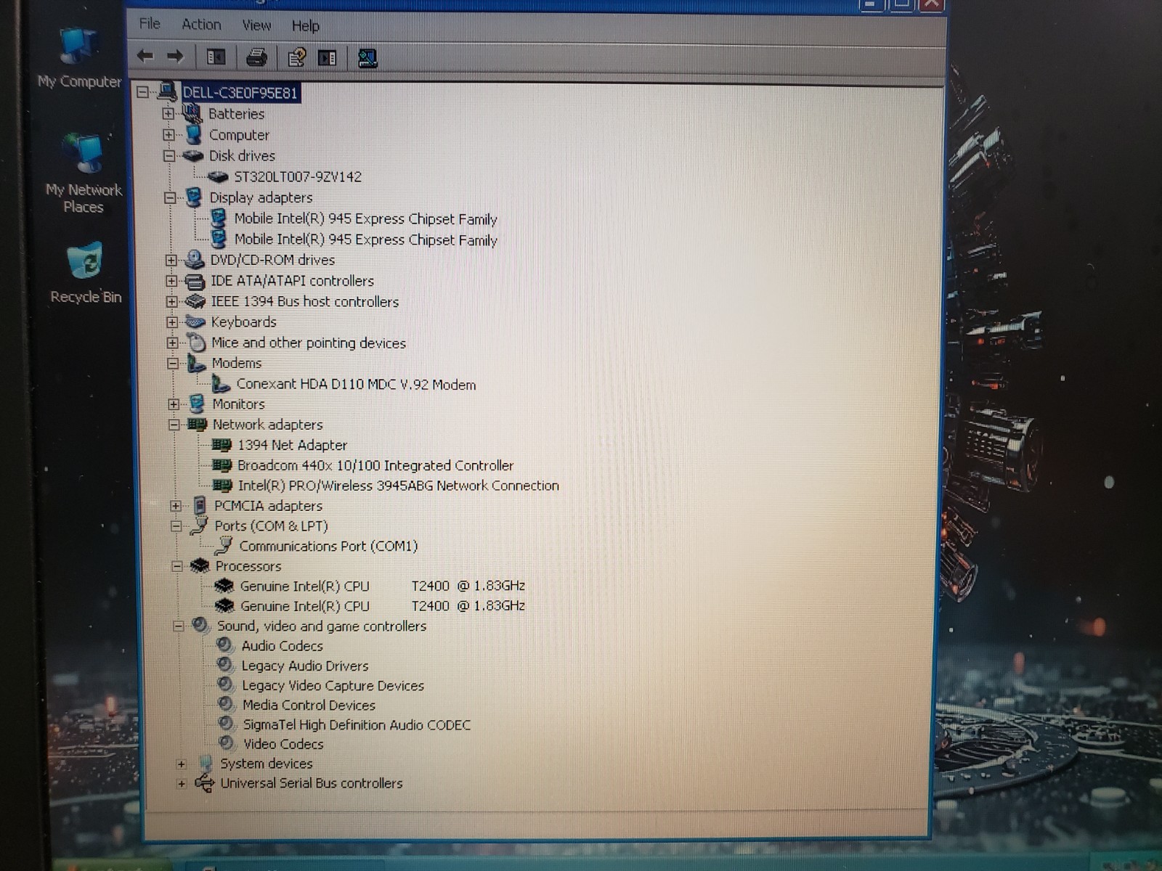Collapse the Ports (COM & LPT) node
The height and width of the screenshot is (871, 1162).
click(176, 526)
